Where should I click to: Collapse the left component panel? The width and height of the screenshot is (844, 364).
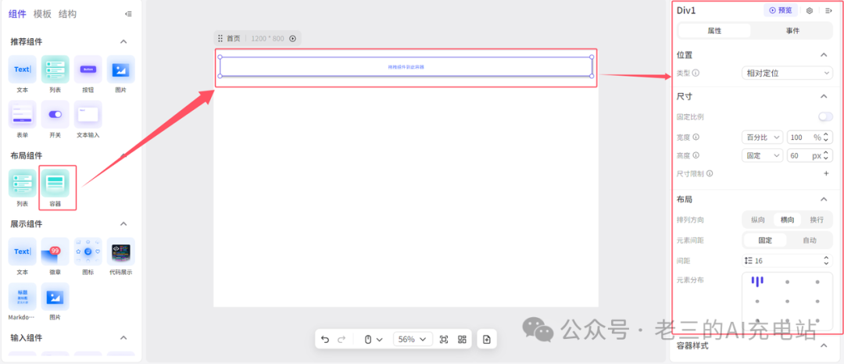click(128, 14)
